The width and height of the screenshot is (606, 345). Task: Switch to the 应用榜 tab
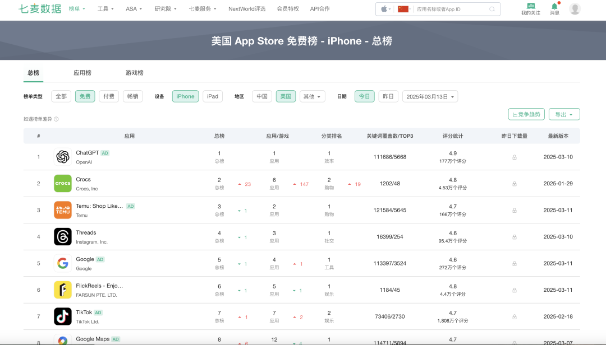[x=82, y=73]
